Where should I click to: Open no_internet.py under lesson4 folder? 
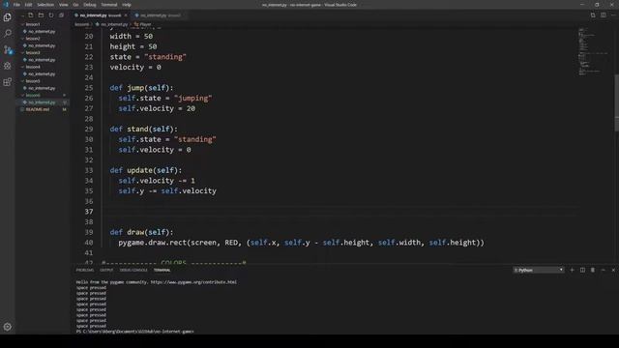coord(42,74)
